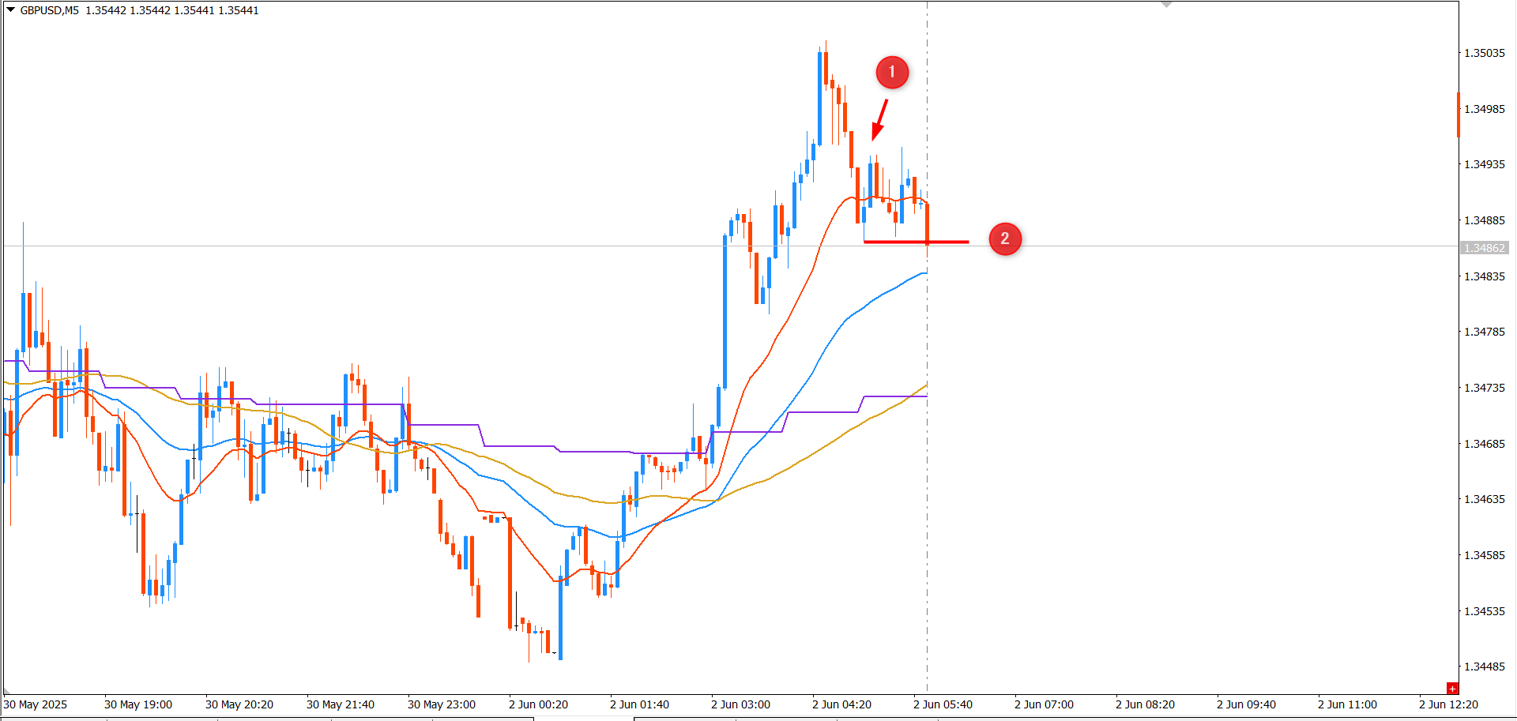The width and height of the screenshot is (1517, 721).
Task: Click the gray 1.34862 price label
Action: tap(1485, 248)
